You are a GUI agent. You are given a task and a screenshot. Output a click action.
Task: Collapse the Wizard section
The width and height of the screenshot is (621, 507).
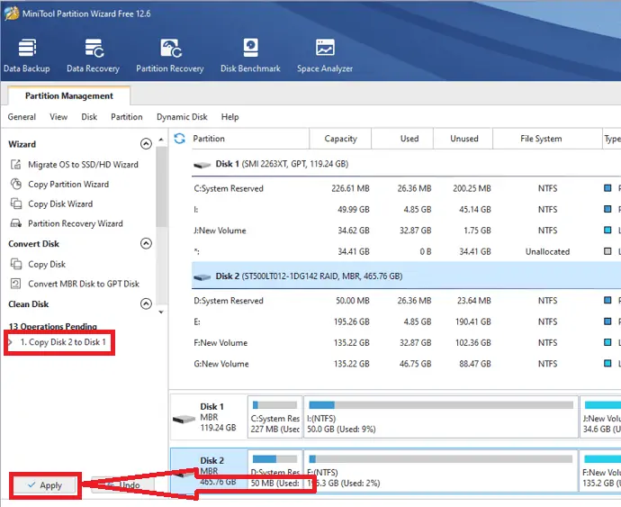[x=146, y=143]
